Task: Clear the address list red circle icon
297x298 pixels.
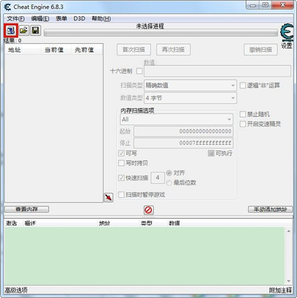Action: (x=148, y=210)
